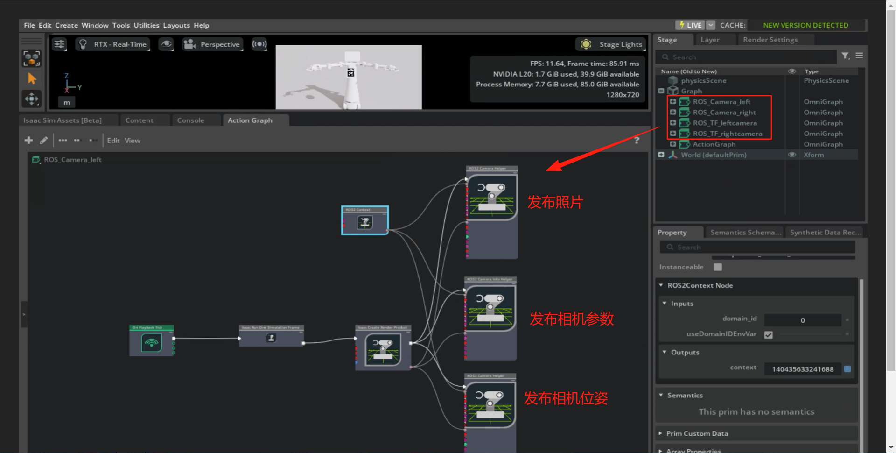Click the NEW VERSION DETECTED notice
The height and width of the screenshot is (453, 896).
click(805, 25)
